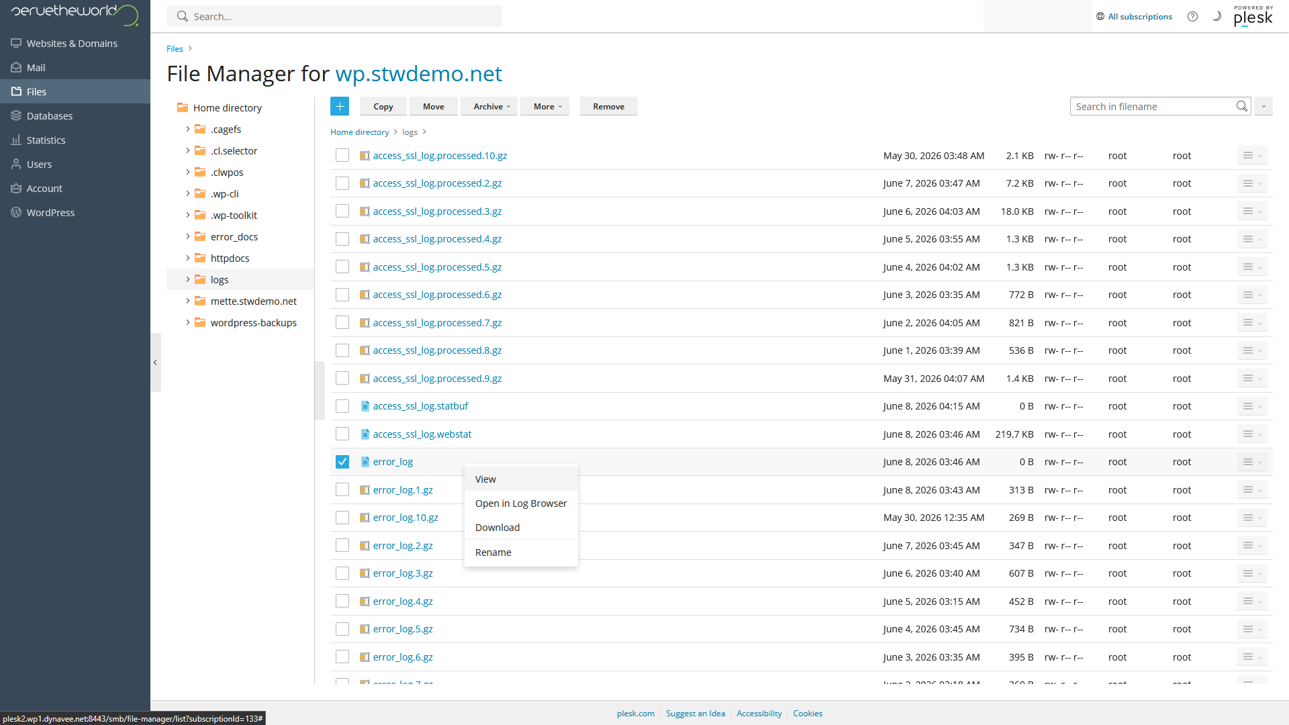Open row actions menu for error_log.6.gz
Screen dimensions: 1289x725
tap(1252, 657)
